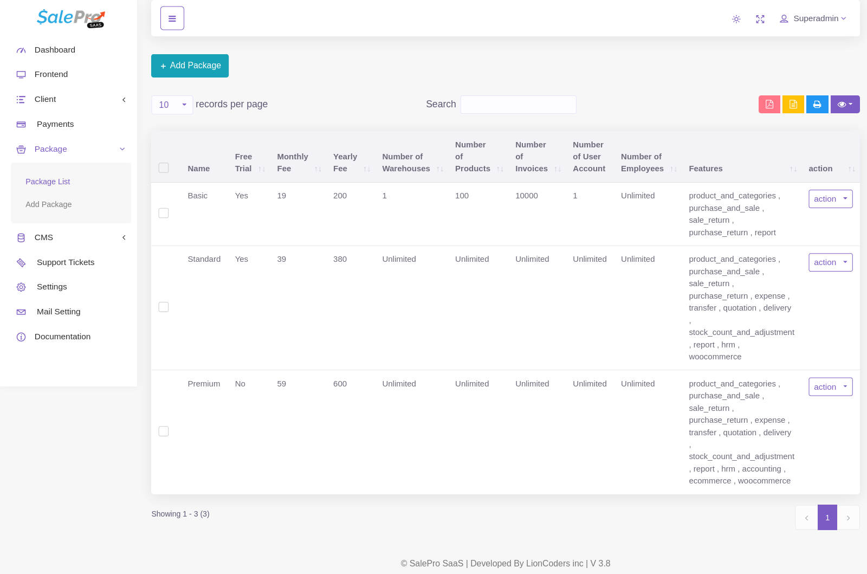The image size is (867, 574).
Task: Open action dropdown for Premium package
Action: [830, 387]
